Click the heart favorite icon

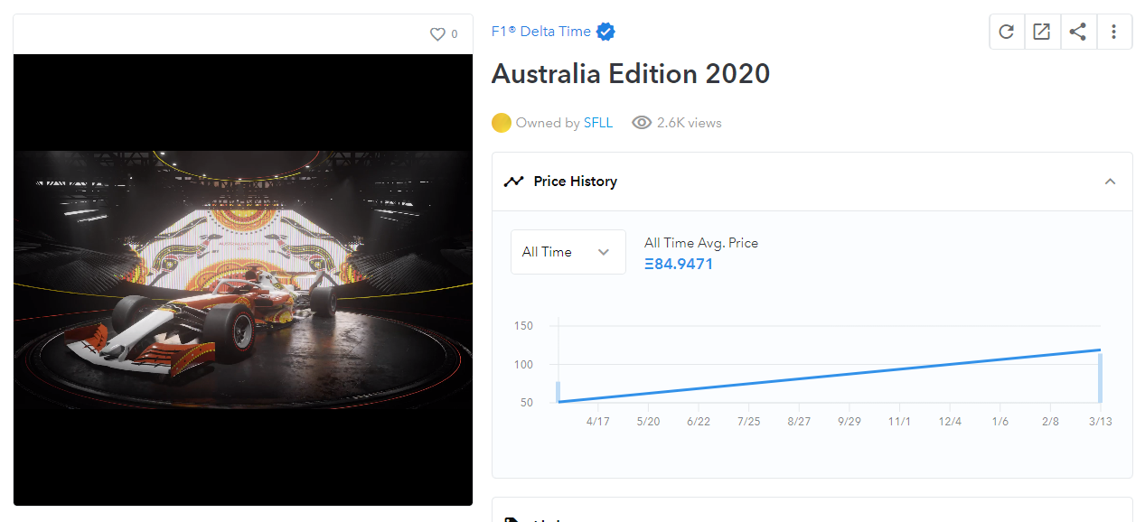tap(437, 34)
